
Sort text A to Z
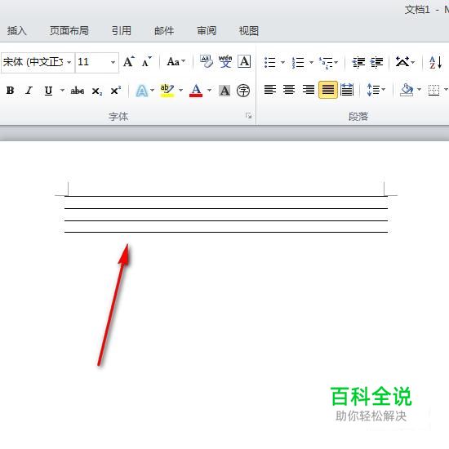[435, 62]
